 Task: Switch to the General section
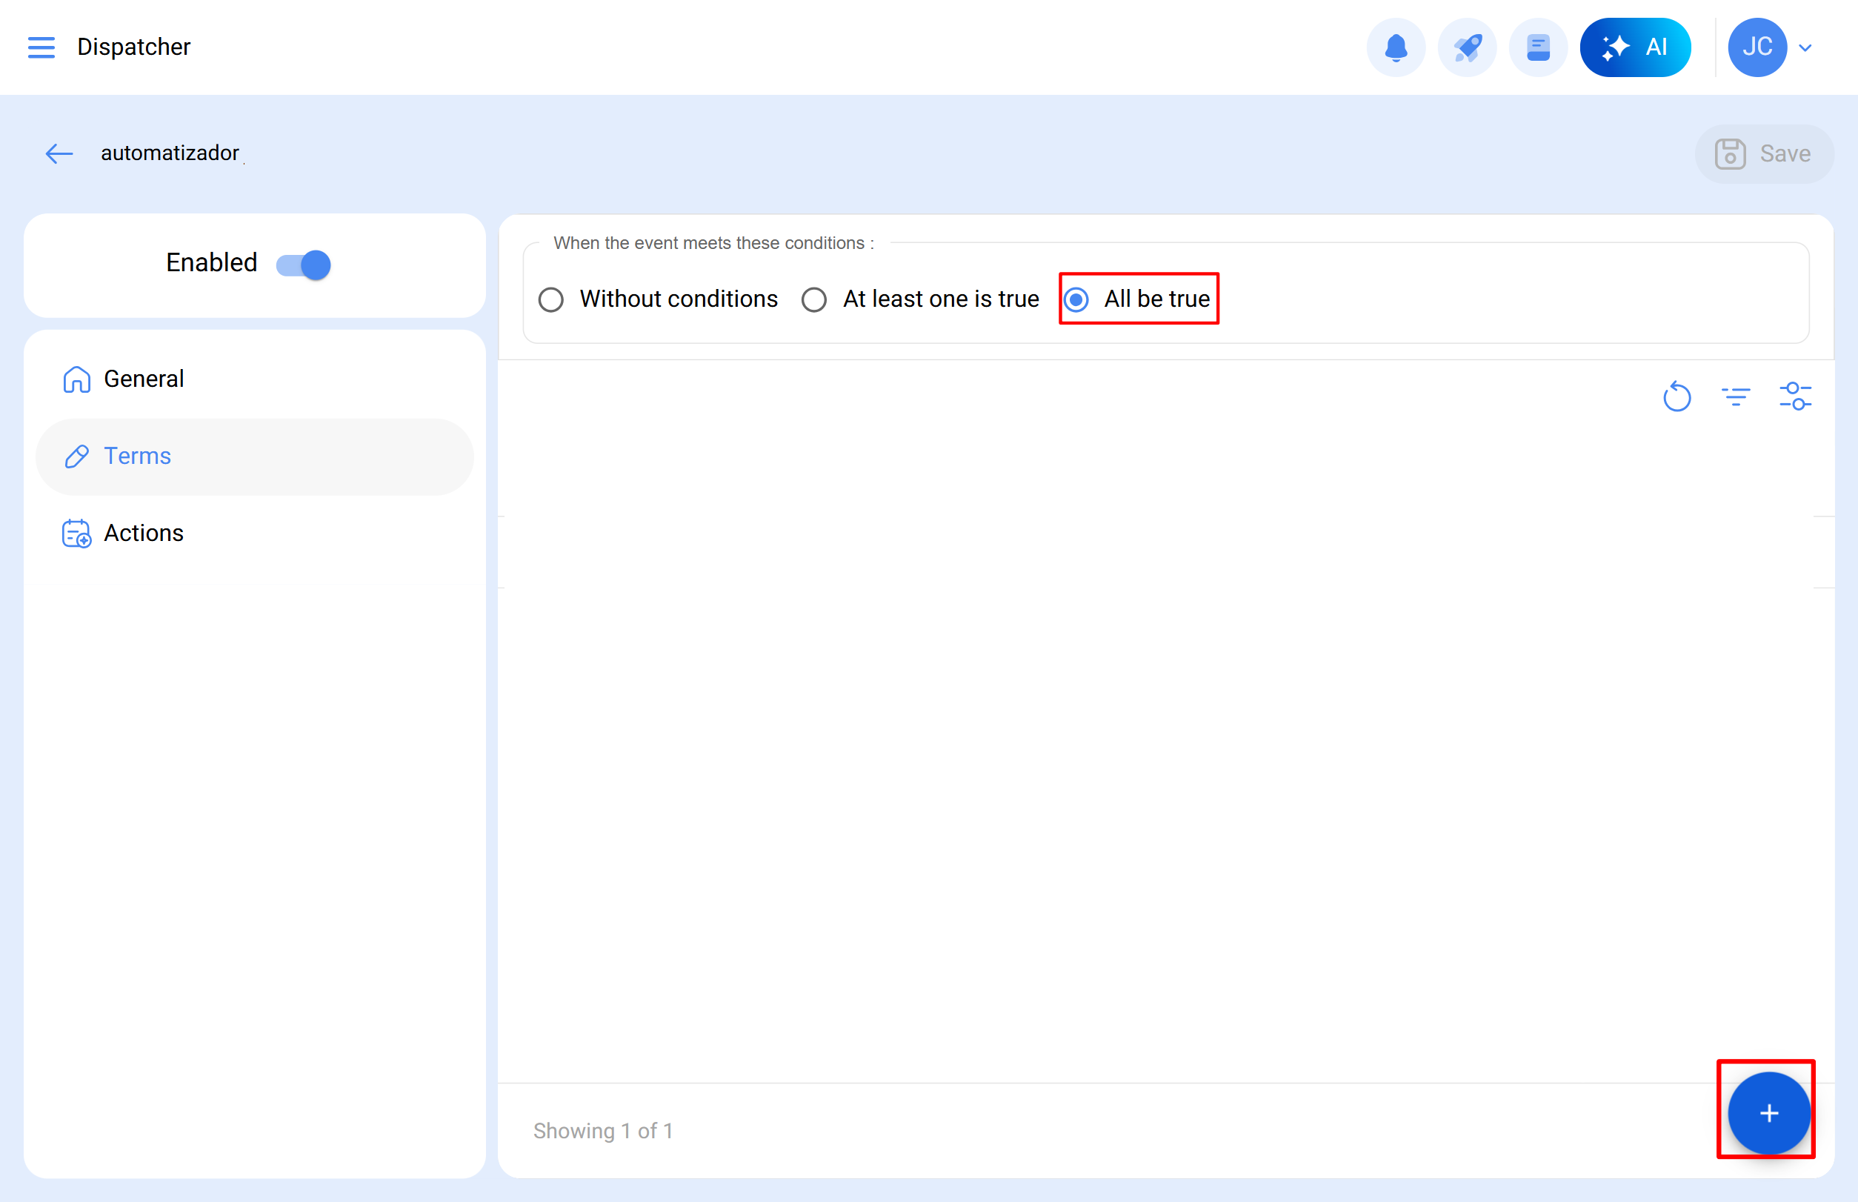[x=144, y=379]
